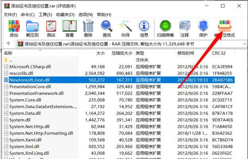Open the View (查看) book icon
Screen dimensions: 248x159
pos(70,29)
